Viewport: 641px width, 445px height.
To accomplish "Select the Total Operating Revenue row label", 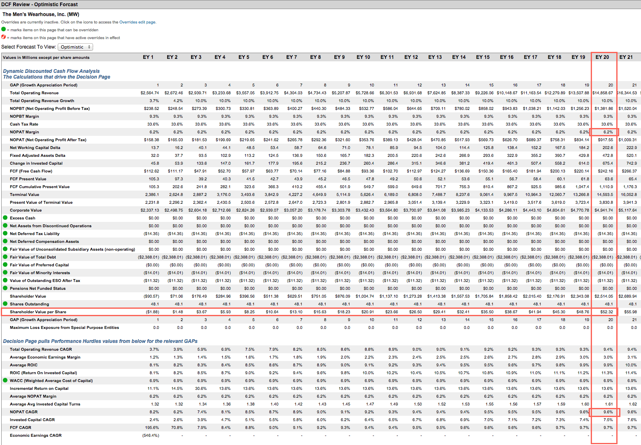I will [34, 93].
